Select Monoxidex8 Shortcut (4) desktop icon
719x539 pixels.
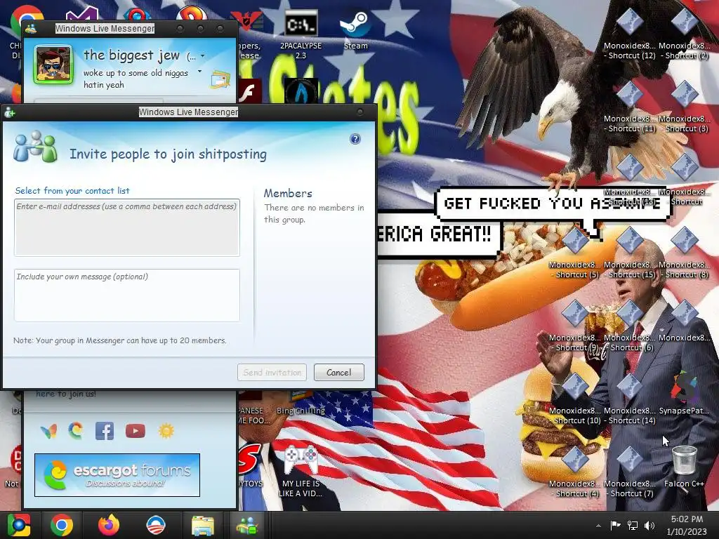click(574, 472)
